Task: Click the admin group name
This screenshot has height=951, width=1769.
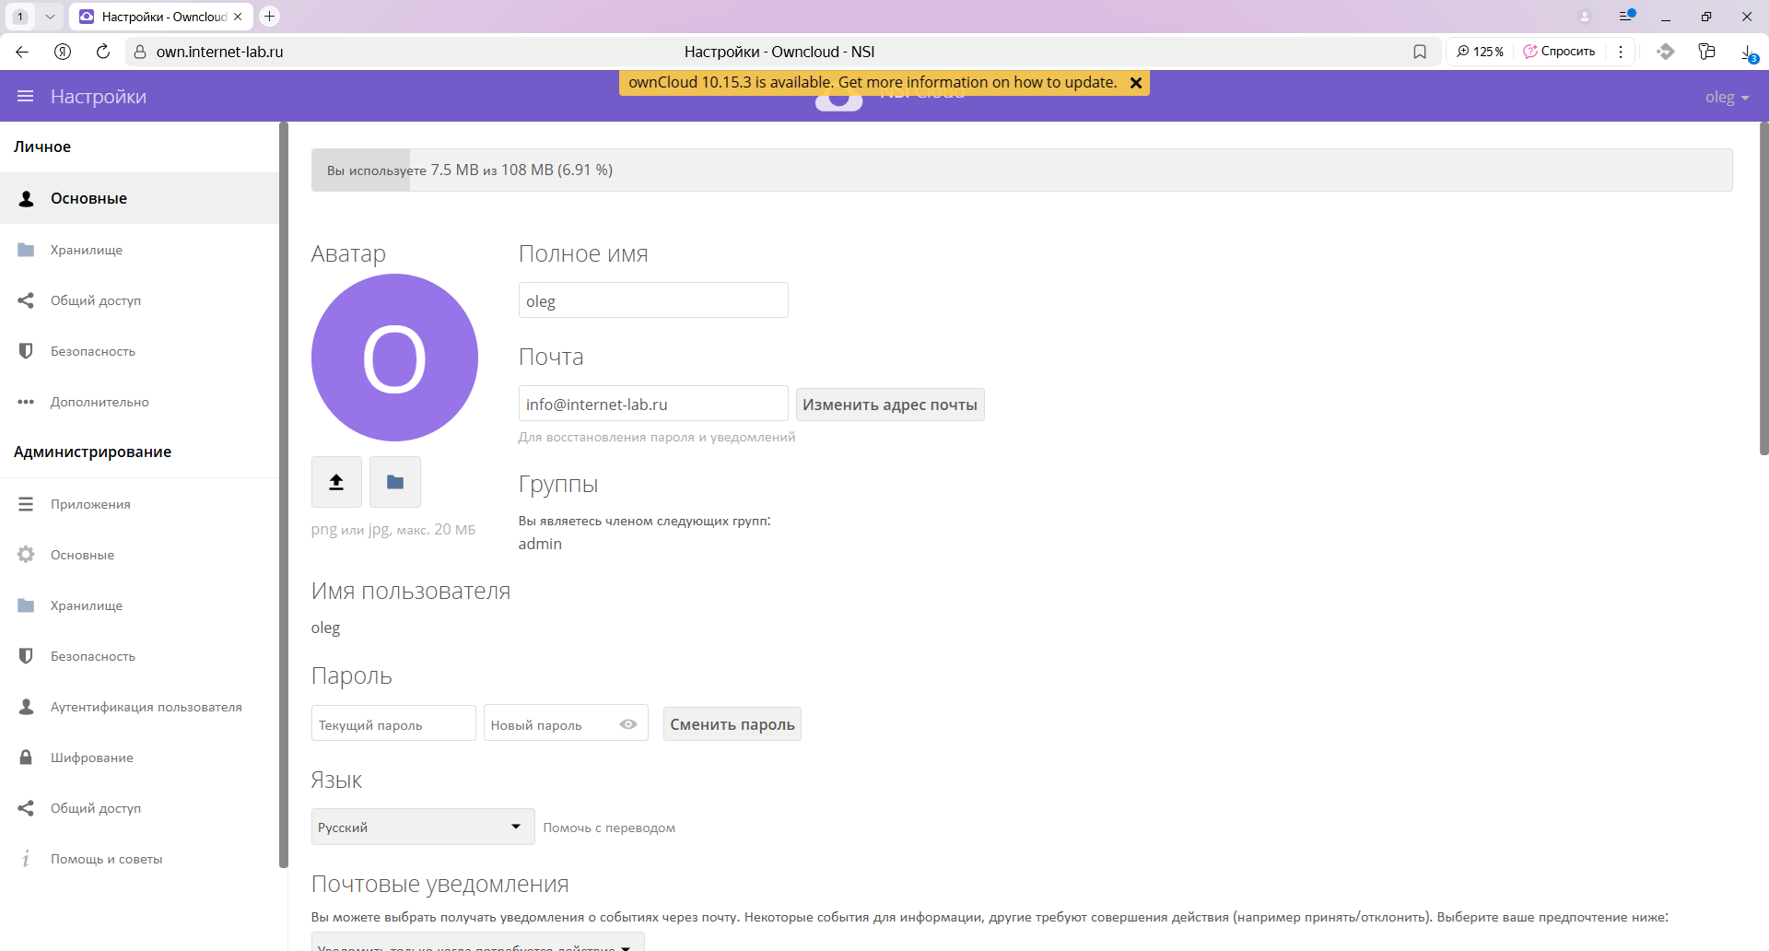Action: [540, 544]
